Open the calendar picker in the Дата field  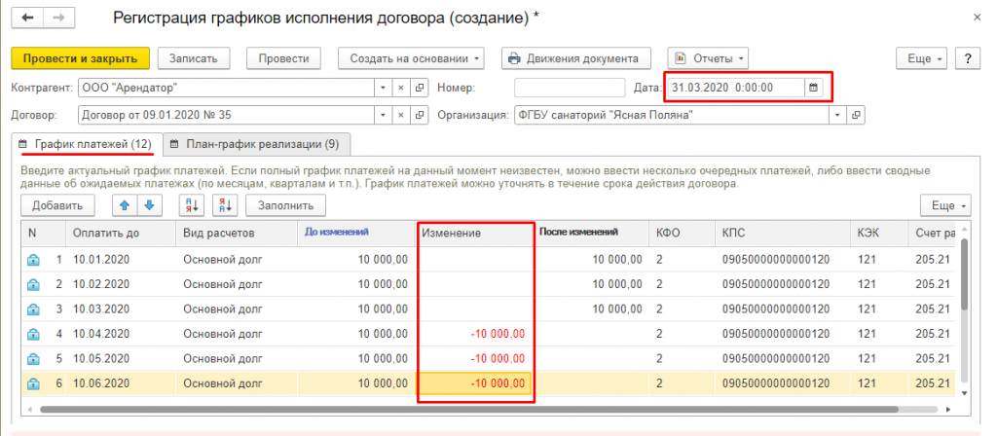point(813,88)
